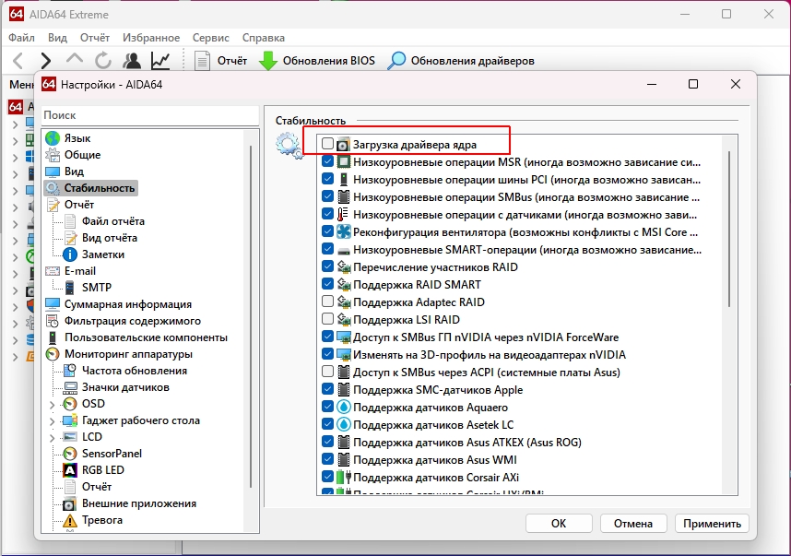The height and width of the screenshot is (556, 791).
Task: Click the SensorPanel gauge icon
Action: click(x=70, y=454)
